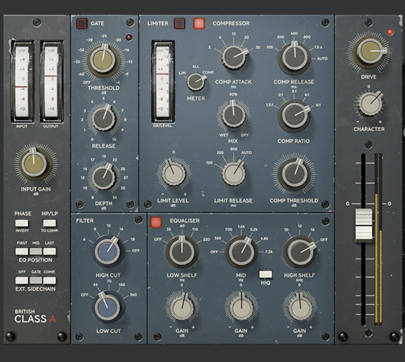
Task: Click the High Shelf OFF label
Action: [x=324, y=240]
